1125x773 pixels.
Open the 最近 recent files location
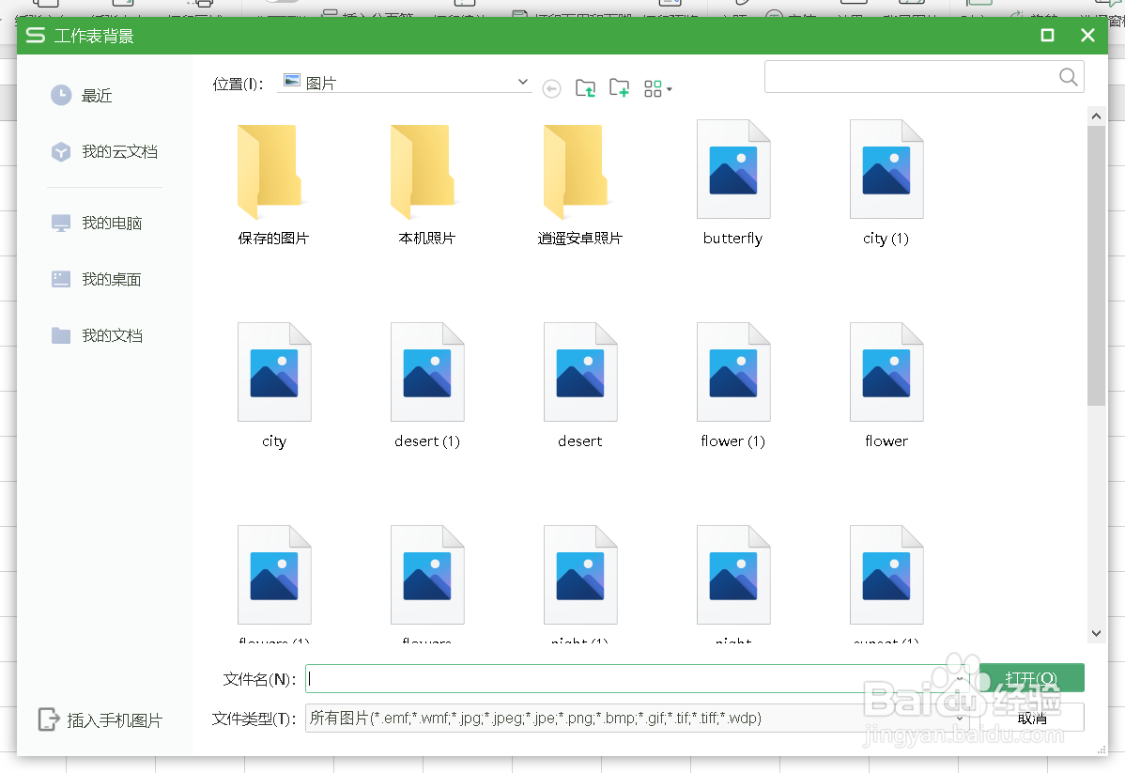point(82,96)
